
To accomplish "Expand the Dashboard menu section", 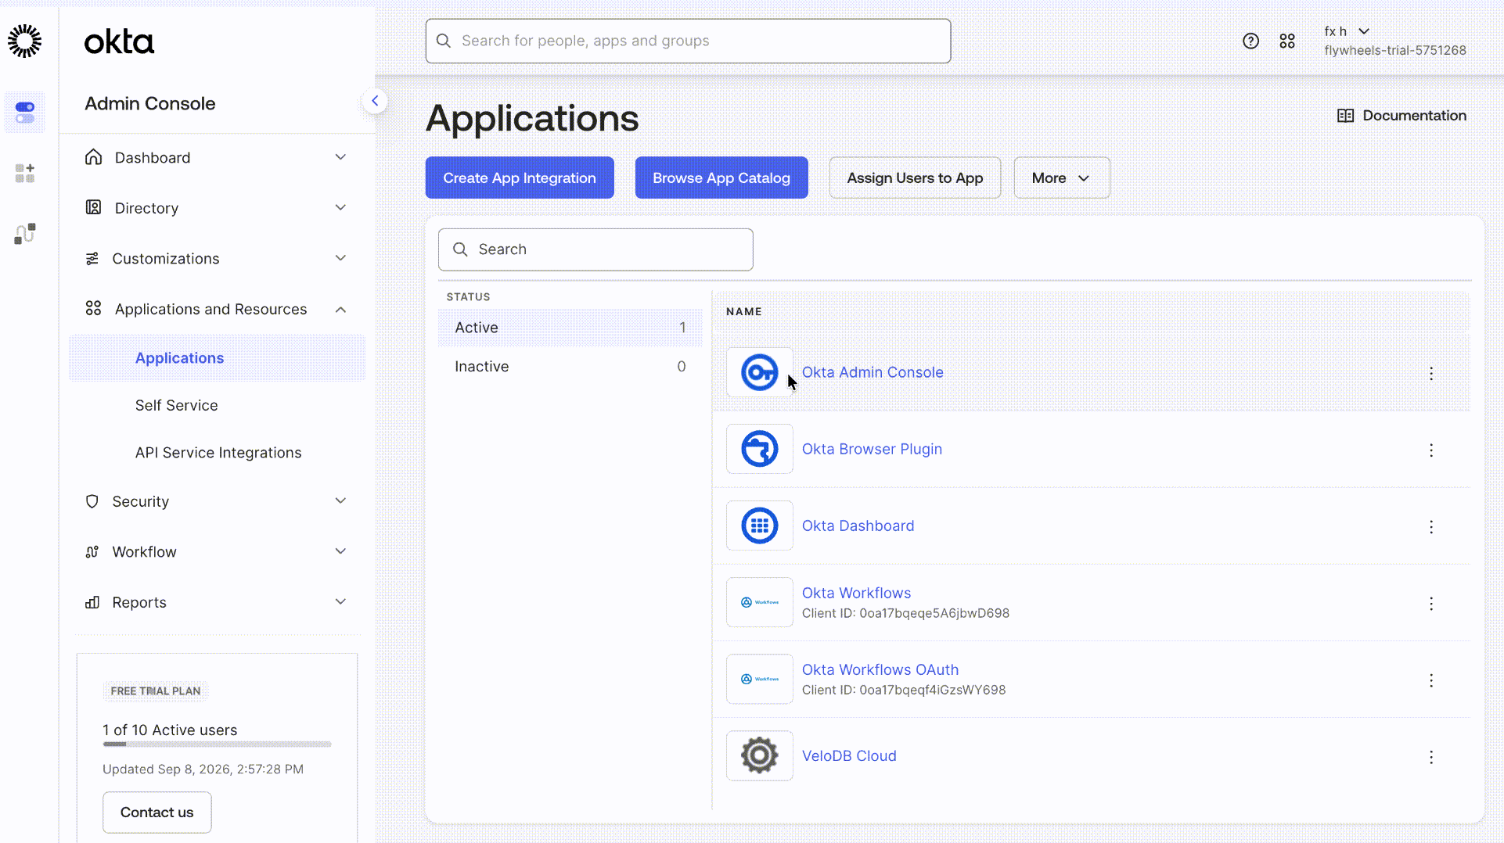I will coord(340,157).
